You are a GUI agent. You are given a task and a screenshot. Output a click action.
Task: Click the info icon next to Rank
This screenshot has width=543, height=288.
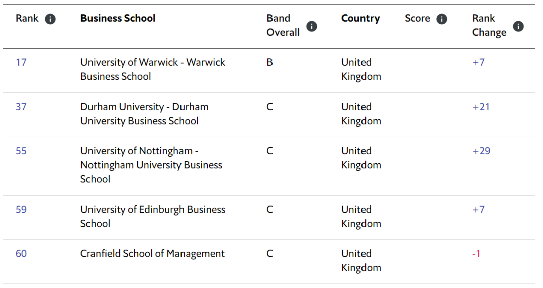(x=50, y=19)
